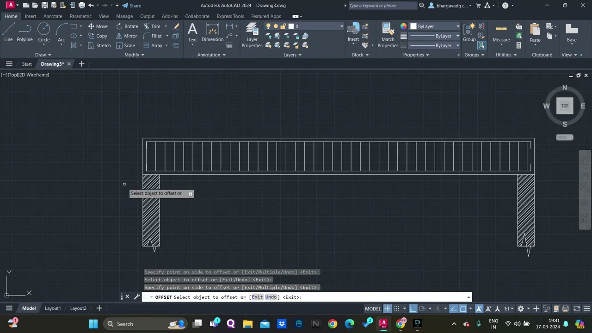Open the Windows Start menu
This screenshot has height=333, width=592.
93,324
